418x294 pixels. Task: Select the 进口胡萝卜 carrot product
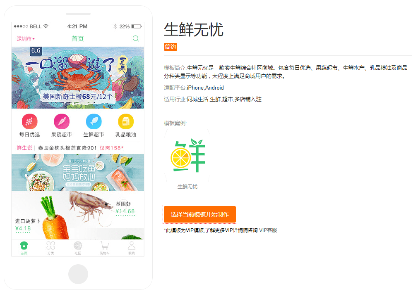[x=41, y=216]
